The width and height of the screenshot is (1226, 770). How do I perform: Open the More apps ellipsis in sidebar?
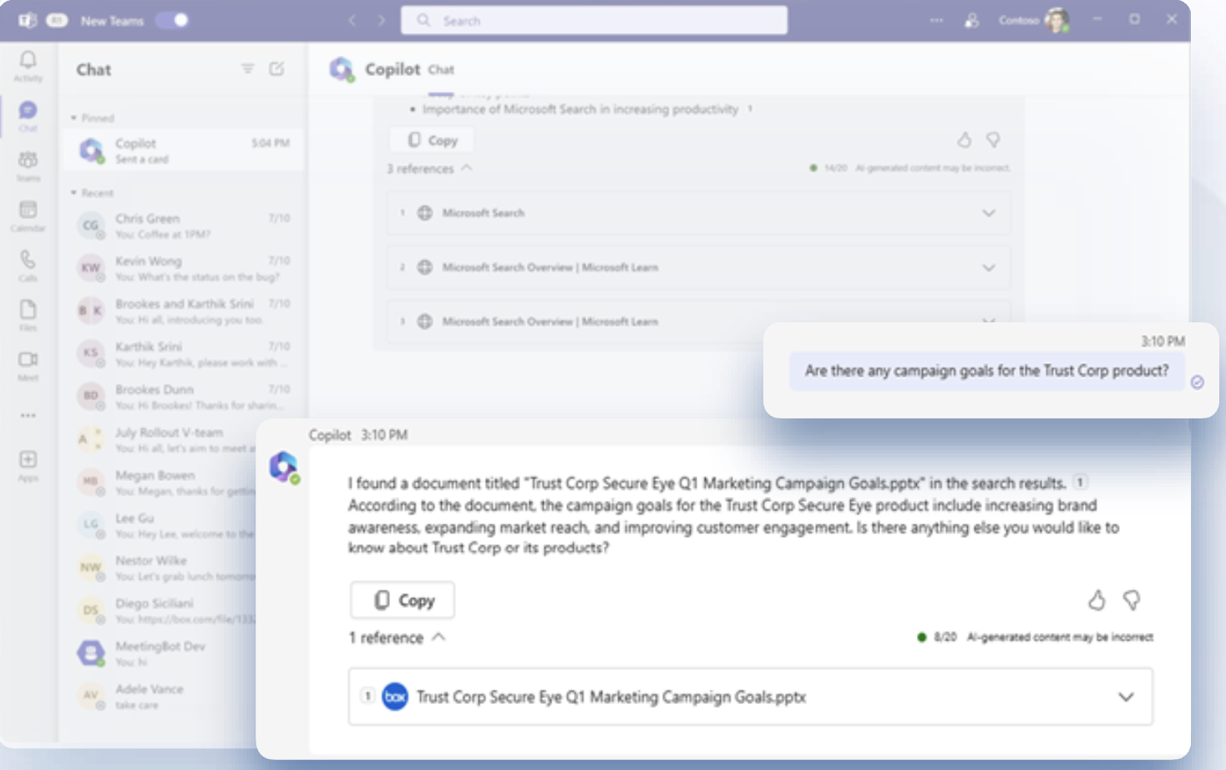(x=28, y=415)
